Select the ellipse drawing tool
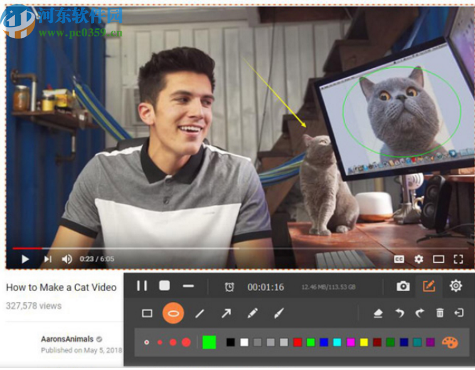 [x=173, y=313]
